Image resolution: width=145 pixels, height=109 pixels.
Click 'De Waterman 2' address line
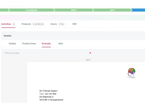pos(46,97)
